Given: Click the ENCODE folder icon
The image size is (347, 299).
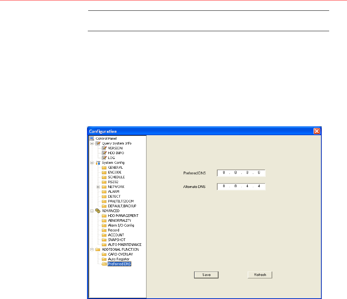Looking at the screenshot, I should pos(104,172).
